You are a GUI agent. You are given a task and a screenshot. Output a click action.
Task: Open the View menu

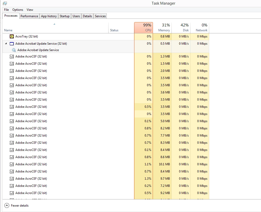click(x=30, y=10)
